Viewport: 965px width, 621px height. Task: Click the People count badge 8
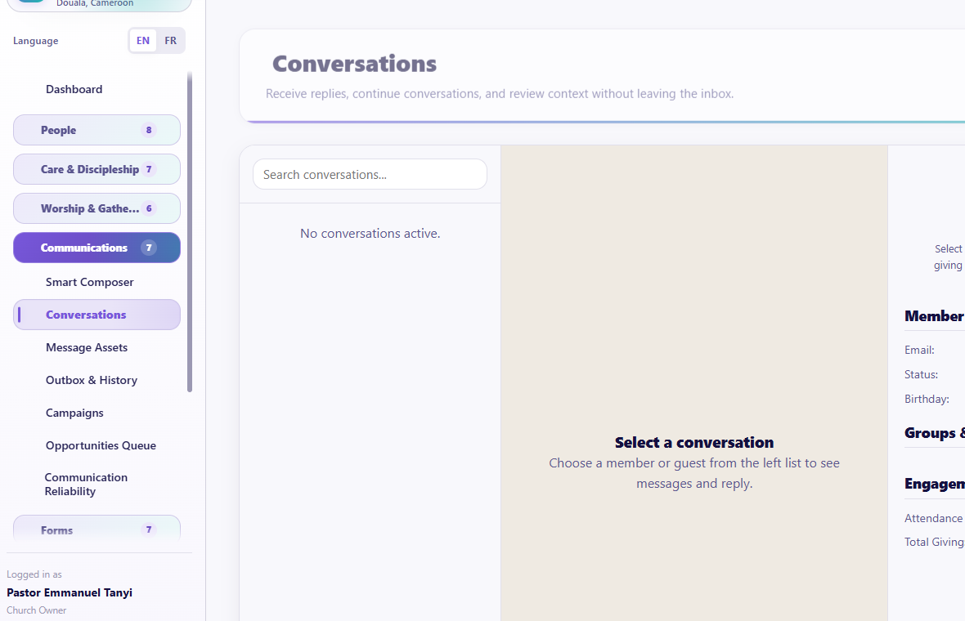pyautogui.click(x=148, y=130)
